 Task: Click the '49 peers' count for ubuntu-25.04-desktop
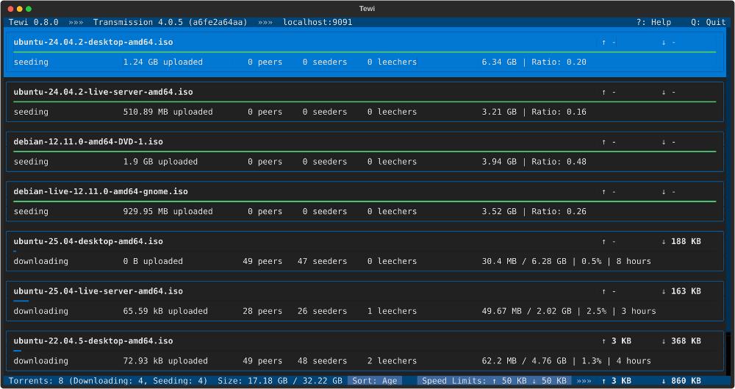click(x=262, y=261)
